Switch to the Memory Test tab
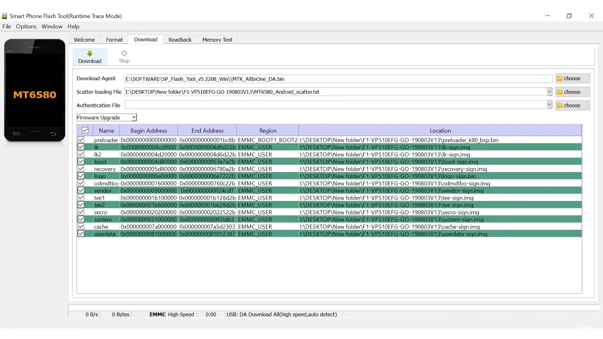603x339 pixels. point(217,40)
